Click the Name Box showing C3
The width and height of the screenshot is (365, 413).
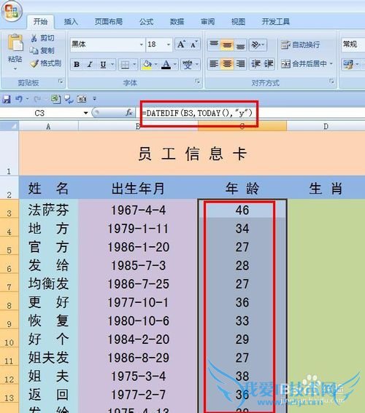(x=39, y=113)
